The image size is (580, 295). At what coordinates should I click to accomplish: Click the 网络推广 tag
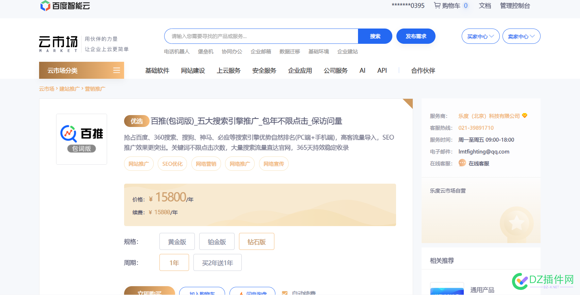click(240, 164)
